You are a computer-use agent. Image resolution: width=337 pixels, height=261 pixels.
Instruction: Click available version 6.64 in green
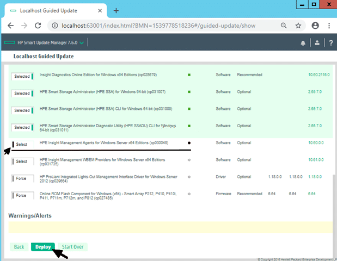pyautogui.click(x=311, y=194)
